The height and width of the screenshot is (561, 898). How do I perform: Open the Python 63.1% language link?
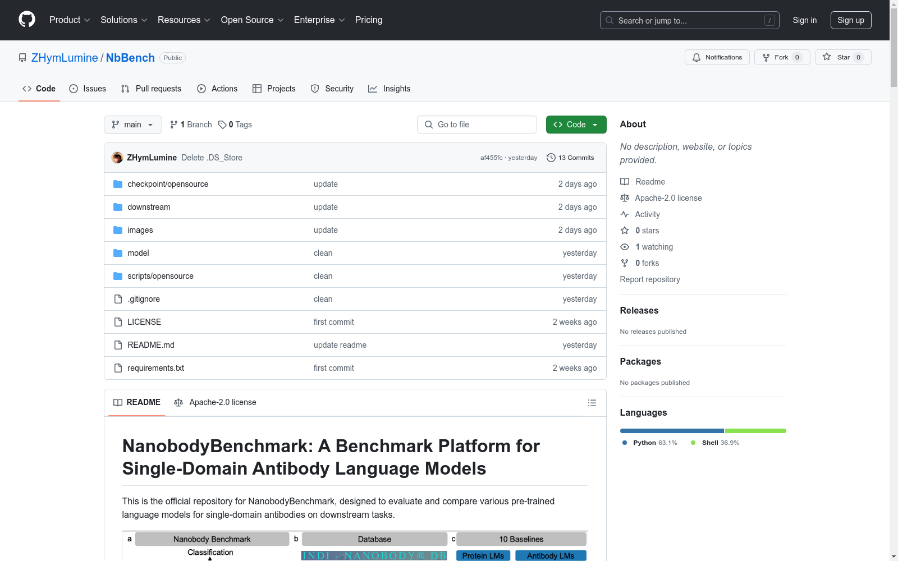click(x=650, y=443)
